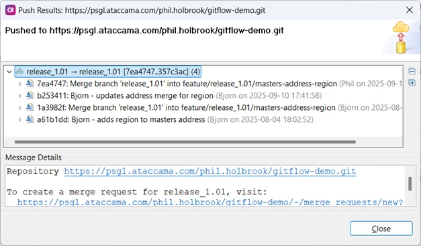Select 'b253411: Bjorn - updates address merge for region'

click(x=125, y=96)
